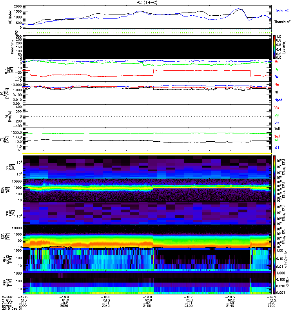Click the red Bz step at 2103
Screen dimensions: 294x314
(153, 73)
